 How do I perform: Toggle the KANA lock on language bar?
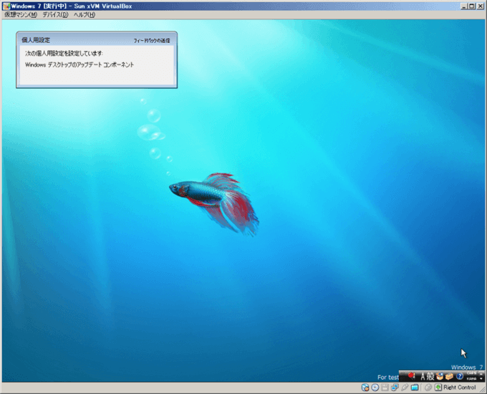(x=471, y=378)
